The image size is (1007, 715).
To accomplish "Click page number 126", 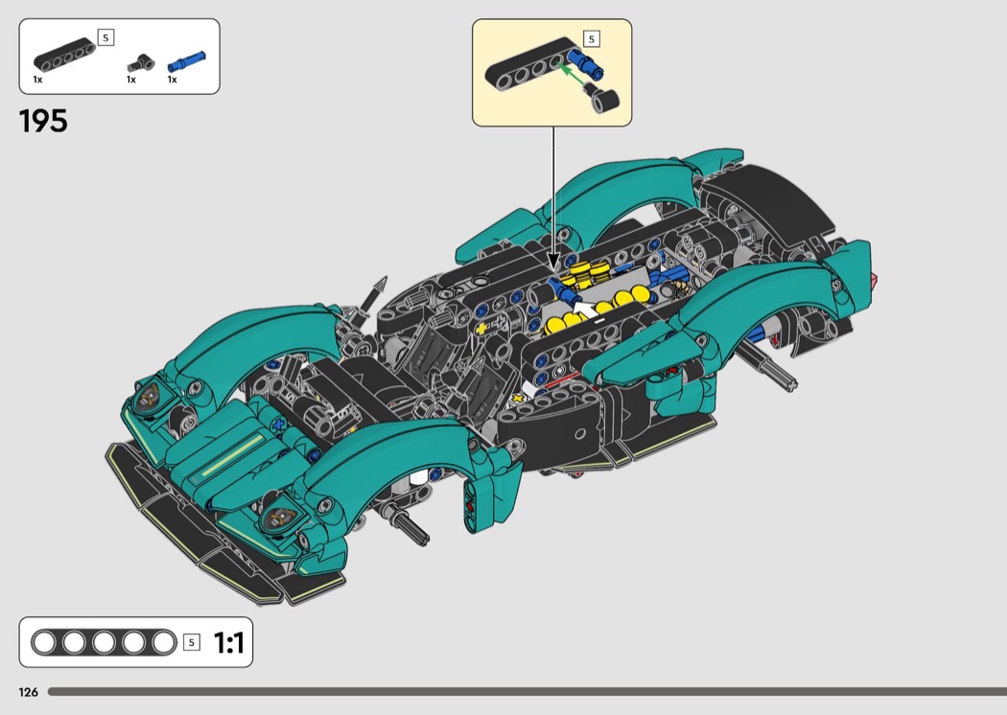I will tap(27, 692).
